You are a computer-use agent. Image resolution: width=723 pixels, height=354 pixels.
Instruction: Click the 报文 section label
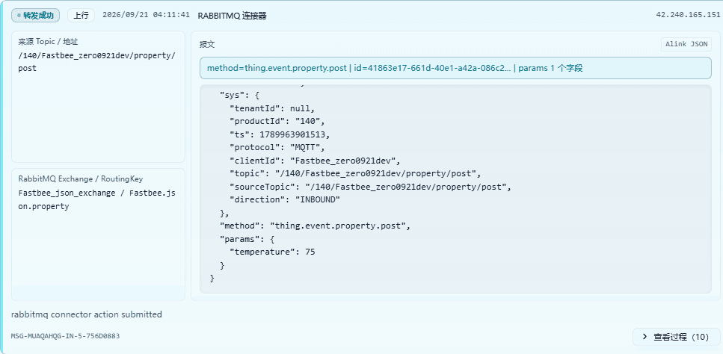point(207,45)
